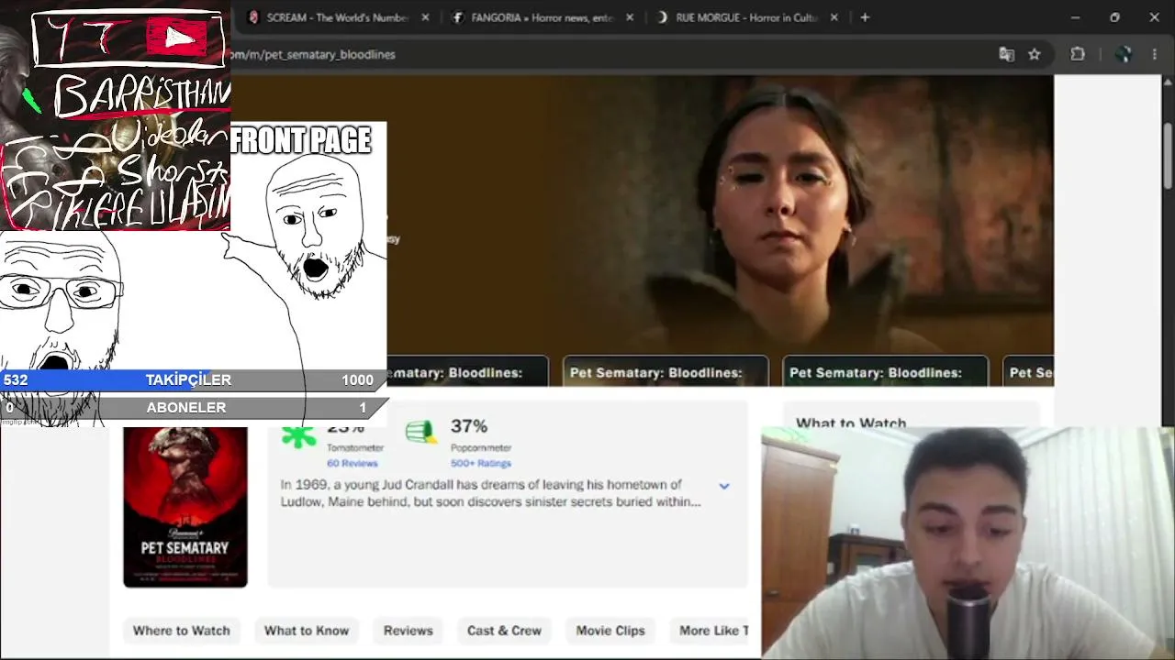Viewport: 1175px width, 660px height.
Task: Switch to the RUE MORGUE tab
Action: 747,17
